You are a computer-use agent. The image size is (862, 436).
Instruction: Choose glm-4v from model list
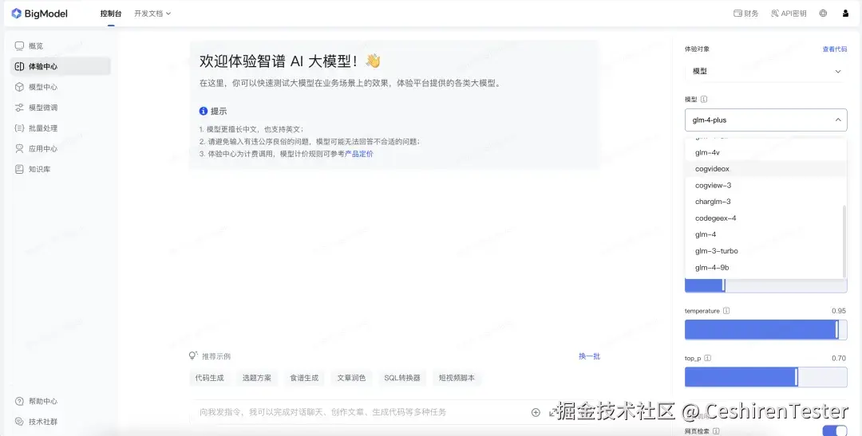765,152
